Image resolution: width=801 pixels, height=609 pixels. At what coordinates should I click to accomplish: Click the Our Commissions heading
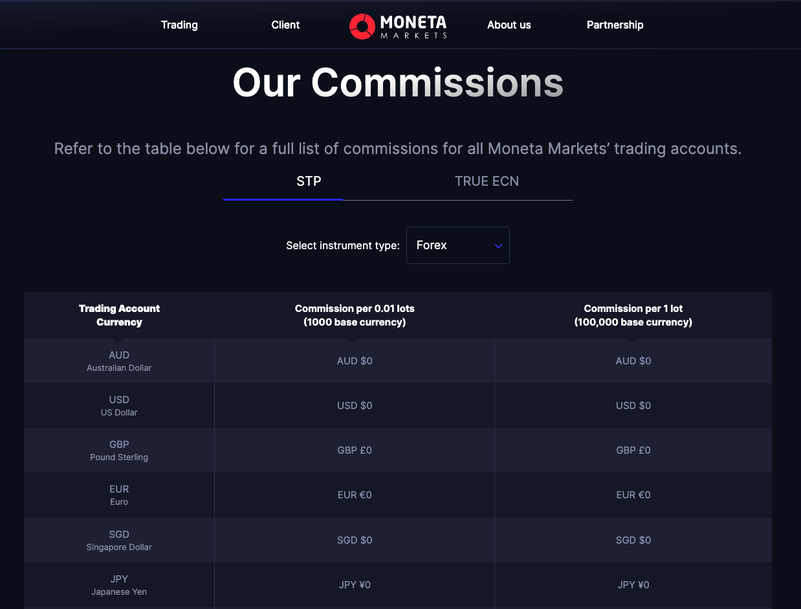click(398, 83)
